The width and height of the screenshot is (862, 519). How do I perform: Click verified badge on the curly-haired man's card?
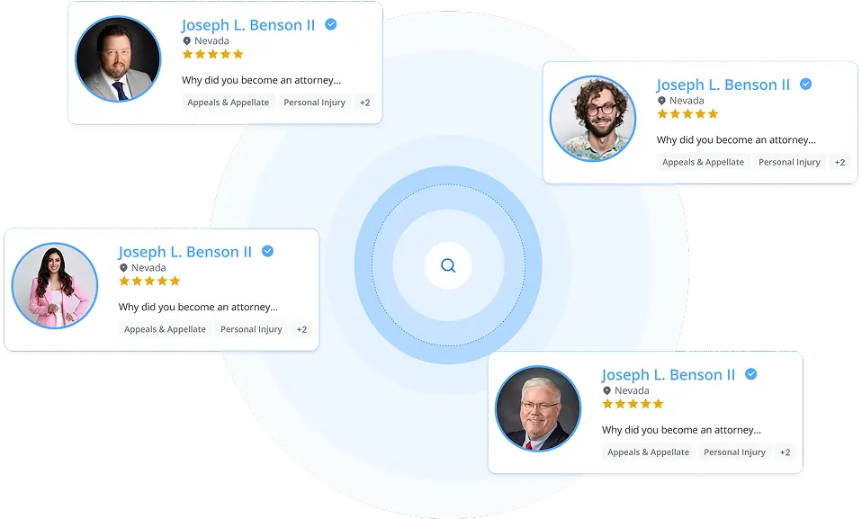(806, 85)
